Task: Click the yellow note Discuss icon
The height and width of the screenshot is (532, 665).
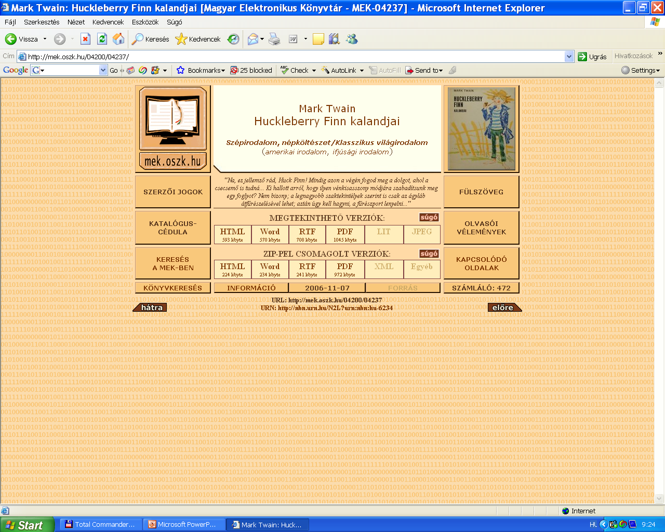Action: click(x=318, y=39)
